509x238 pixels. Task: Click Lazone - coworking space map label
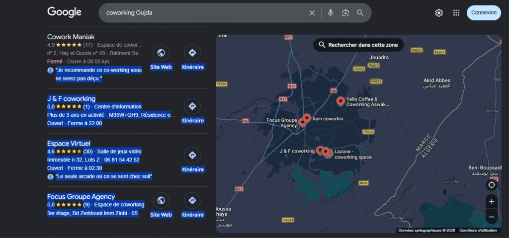tap(353, 154)
